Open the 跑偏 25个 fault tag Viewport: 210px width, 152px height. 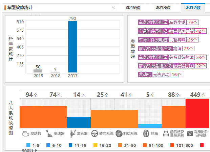(x=166, y=49)
